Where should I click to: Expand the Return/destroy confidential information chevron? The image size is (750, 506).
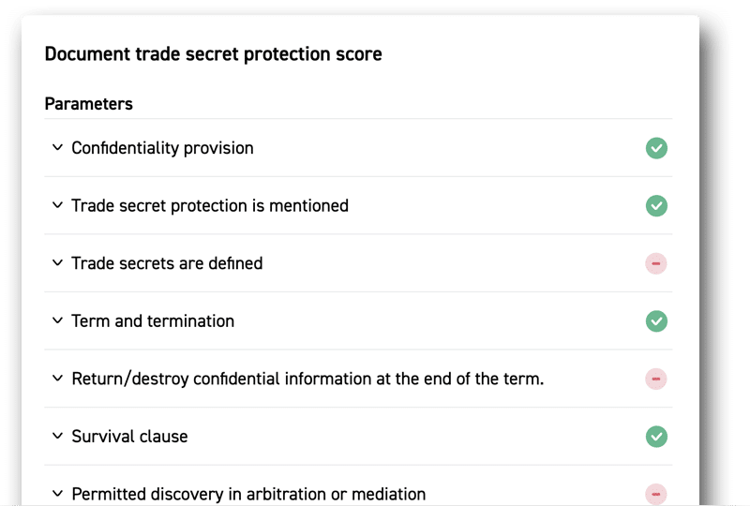tap(57, 378)
